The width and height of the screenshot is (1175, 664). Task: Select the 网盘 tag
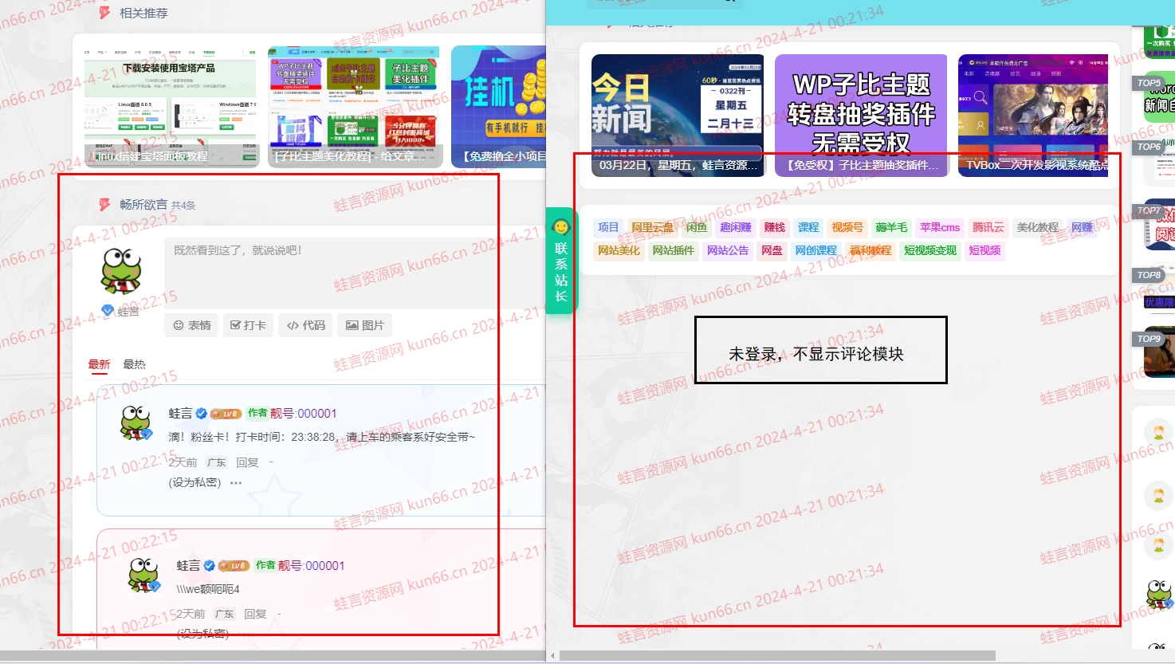click(x=772, y=250)
